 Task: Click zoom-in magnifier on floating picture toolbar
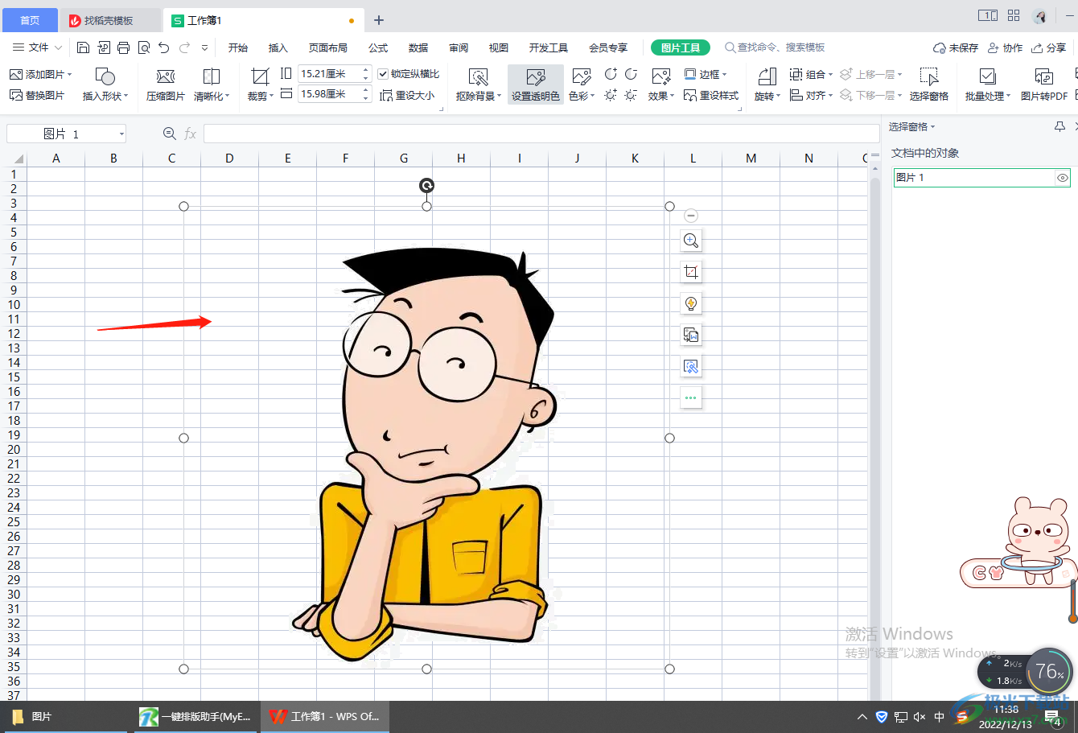pos(691,241)
